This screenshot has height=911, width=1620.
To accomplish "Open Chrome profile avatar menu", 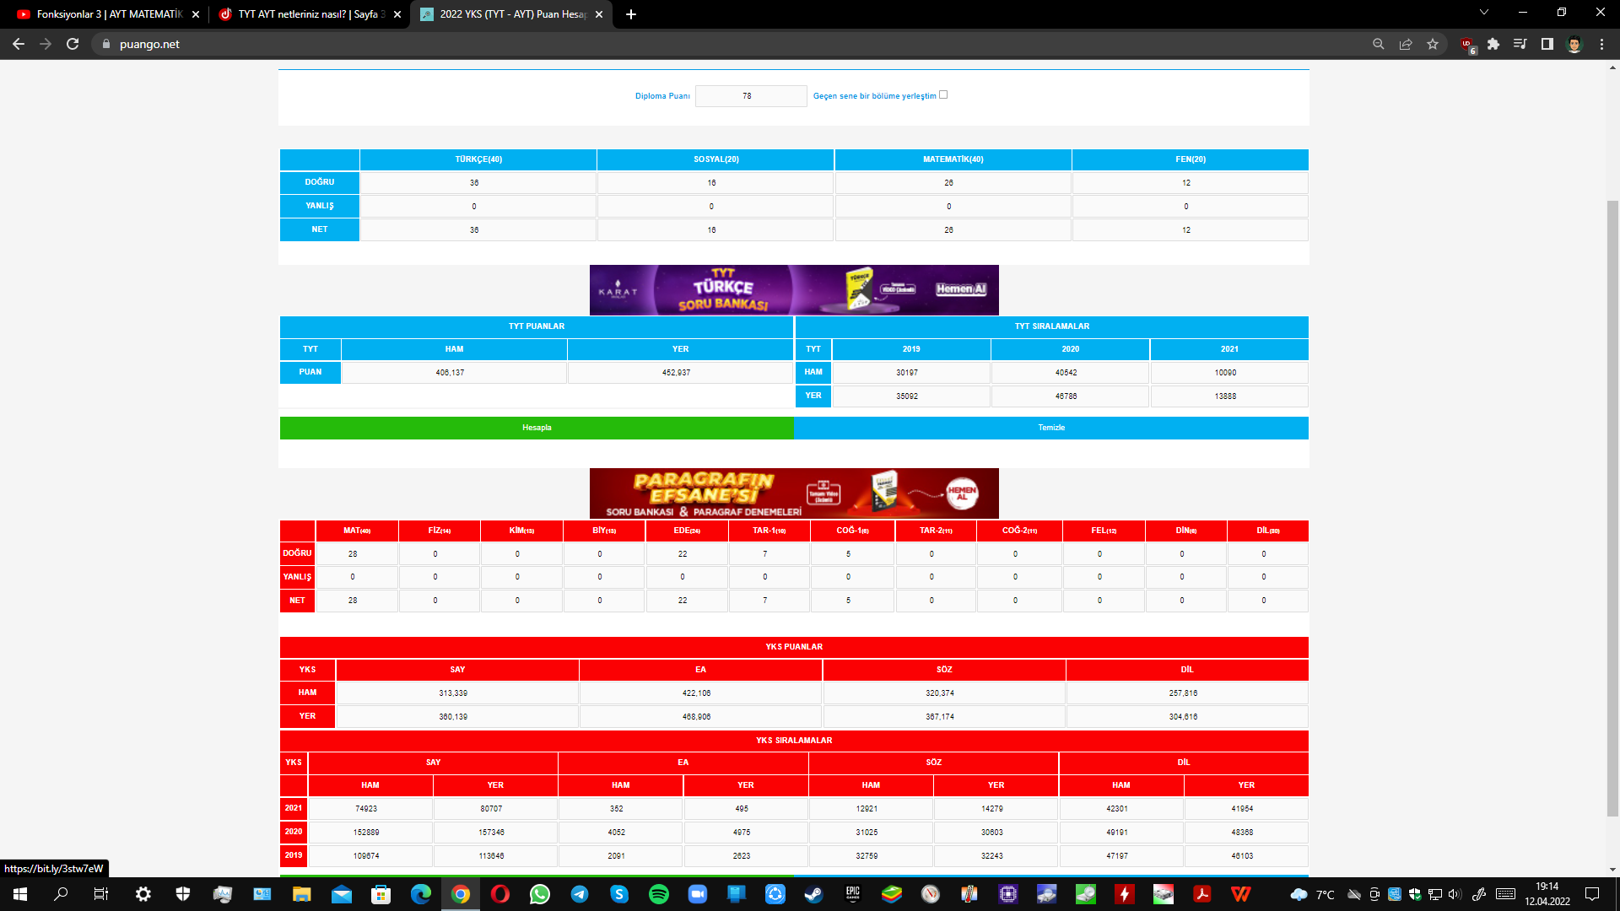I will [1574, 44].
